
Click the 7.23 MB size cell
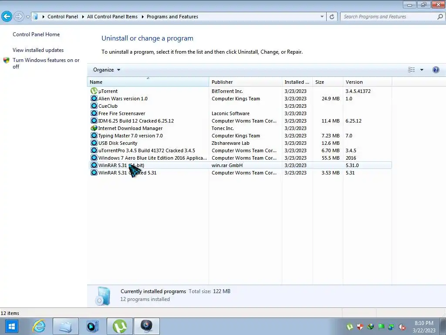point(331,135)
